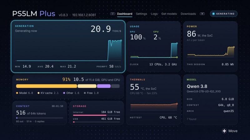Viewport: 250px width, 140px height.
Task: Click the Model memory bar segment
Action: (x=47, y=86)
